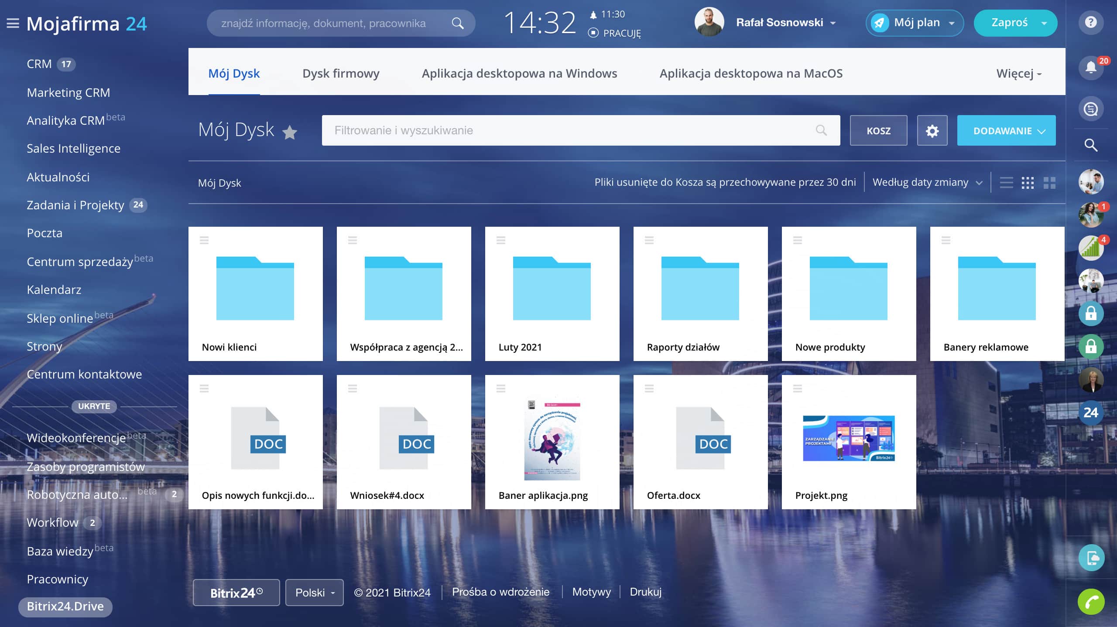Open the Polski language dropdown
Screen dimensions: 1117x627
coord(314,593)
